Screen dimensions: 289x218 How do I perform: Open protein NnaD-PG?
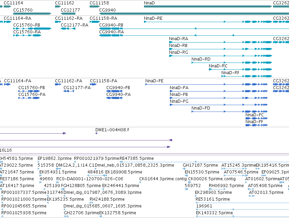[179, 101]
